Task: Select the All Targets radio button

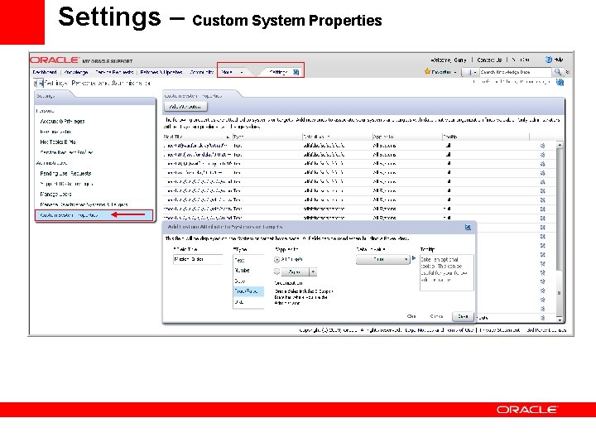Action: 276,260
